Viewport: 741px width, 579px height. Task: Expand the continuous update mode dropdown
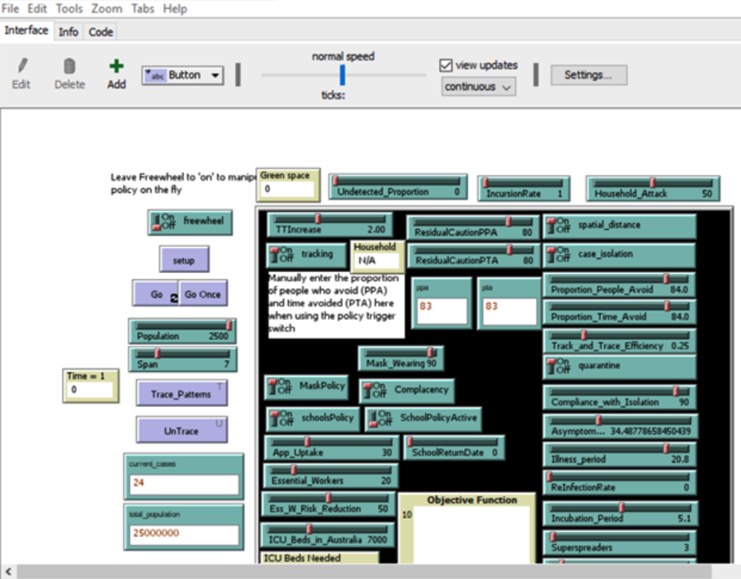(478, 87)
